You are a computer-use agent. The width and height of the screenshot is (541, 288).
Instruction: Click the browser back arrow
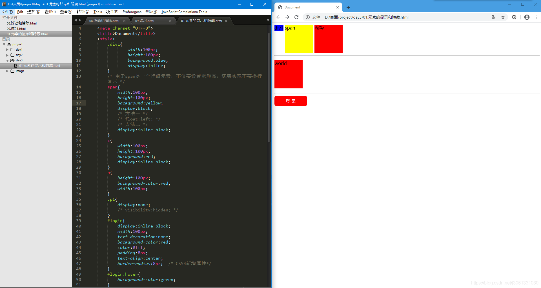point(278,17)
